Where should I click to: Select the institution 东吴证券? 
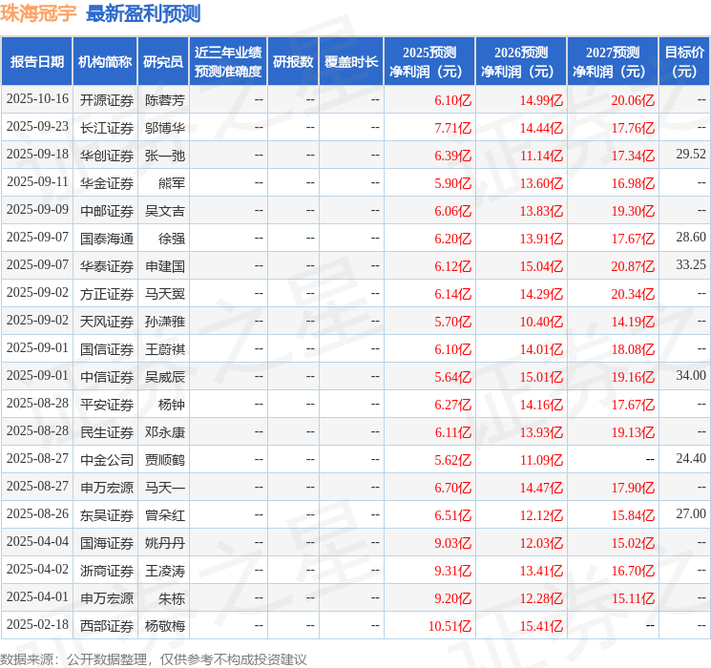pos(107,515)
